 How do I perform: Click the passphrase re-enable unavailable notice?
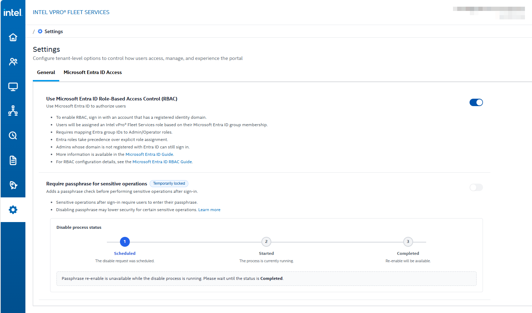[266, 278]
